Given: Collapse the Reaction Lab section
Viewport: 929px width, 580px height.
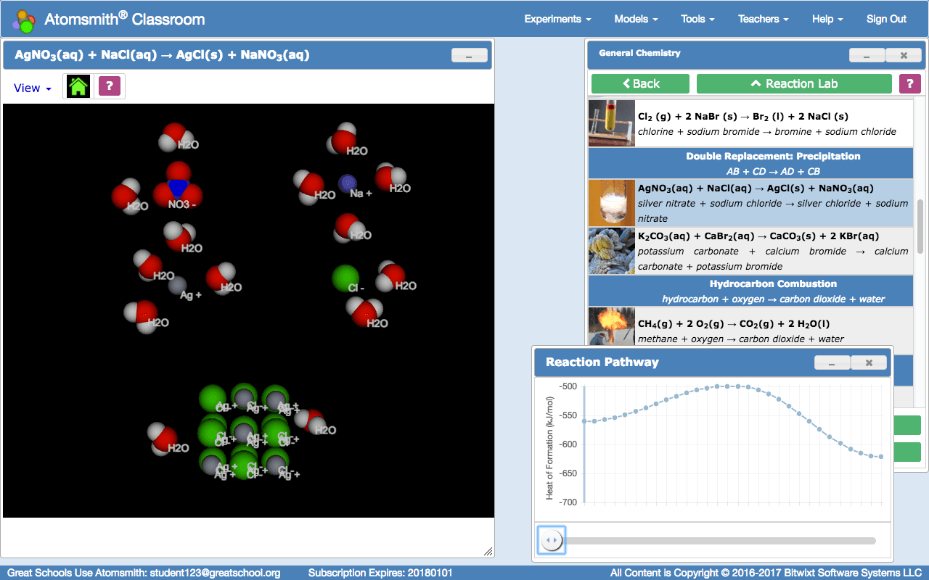Looking at the screenshot, I should tap(794, 83).
